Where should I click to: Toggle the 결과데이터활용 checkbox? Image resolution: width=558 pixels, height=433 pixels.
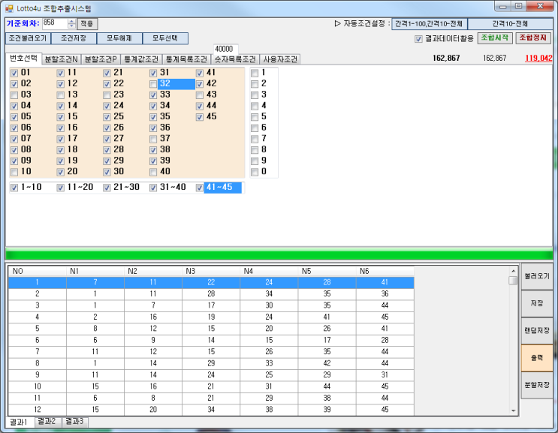[x=418, y=39]
